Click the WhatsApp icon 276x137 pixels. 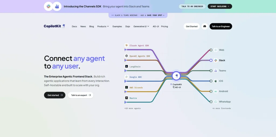(216, 102)
